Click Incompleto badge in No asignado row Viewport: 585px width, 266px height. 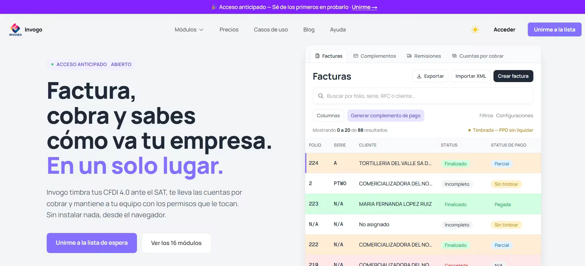point(457,225)
